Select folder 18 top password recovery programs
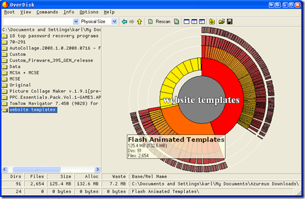 point(54,36)
